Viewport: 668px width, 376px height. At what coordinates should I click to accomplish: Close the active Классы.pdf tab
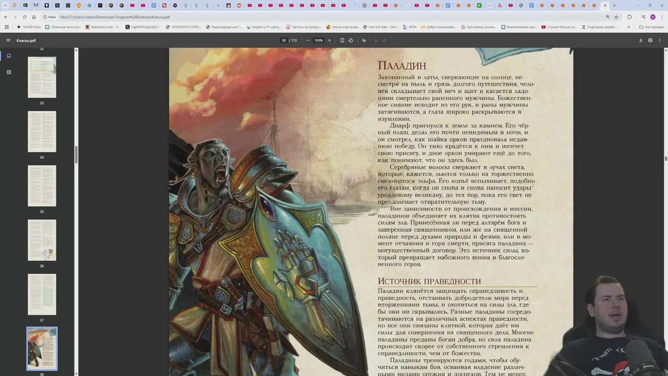[605, 5]
